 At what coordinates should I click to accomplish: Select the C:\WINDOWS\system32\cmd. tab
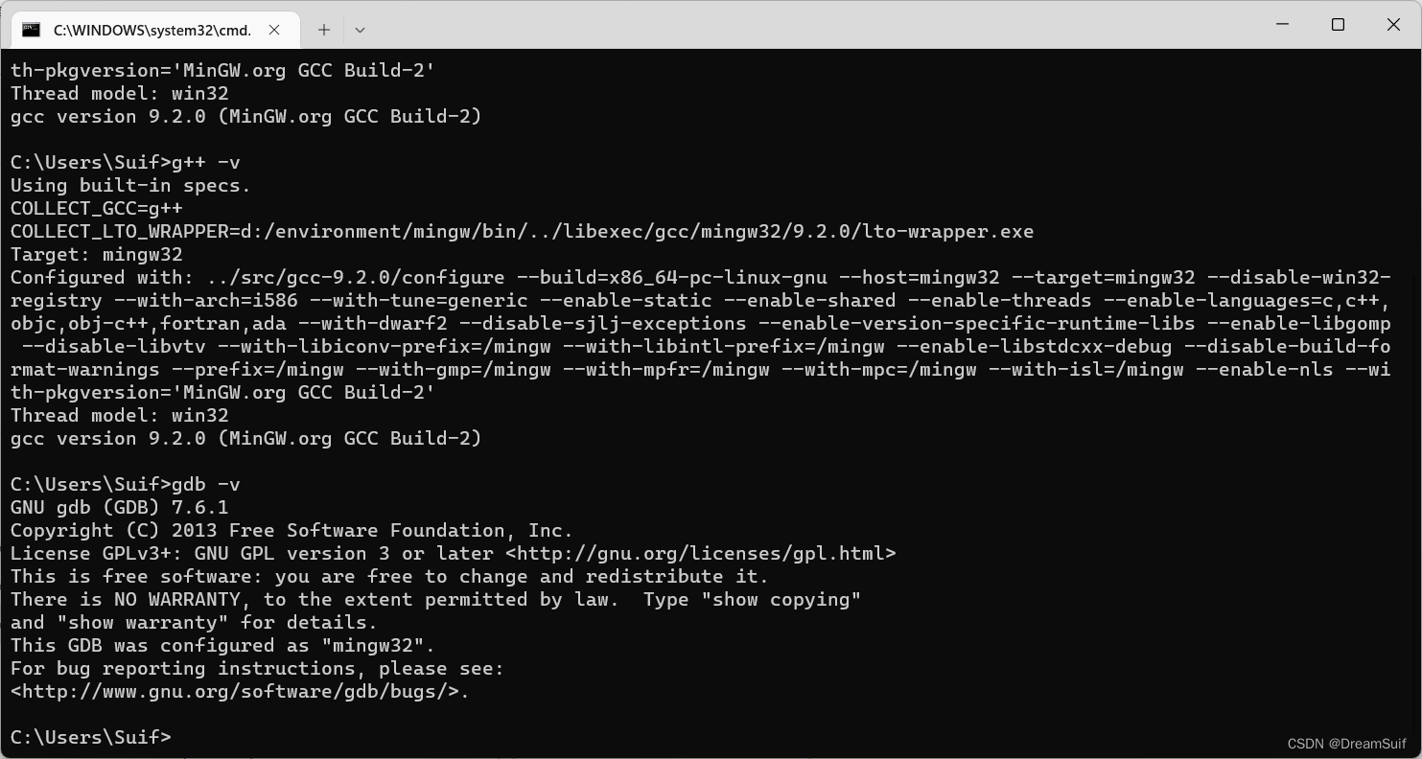pos(152,30)
